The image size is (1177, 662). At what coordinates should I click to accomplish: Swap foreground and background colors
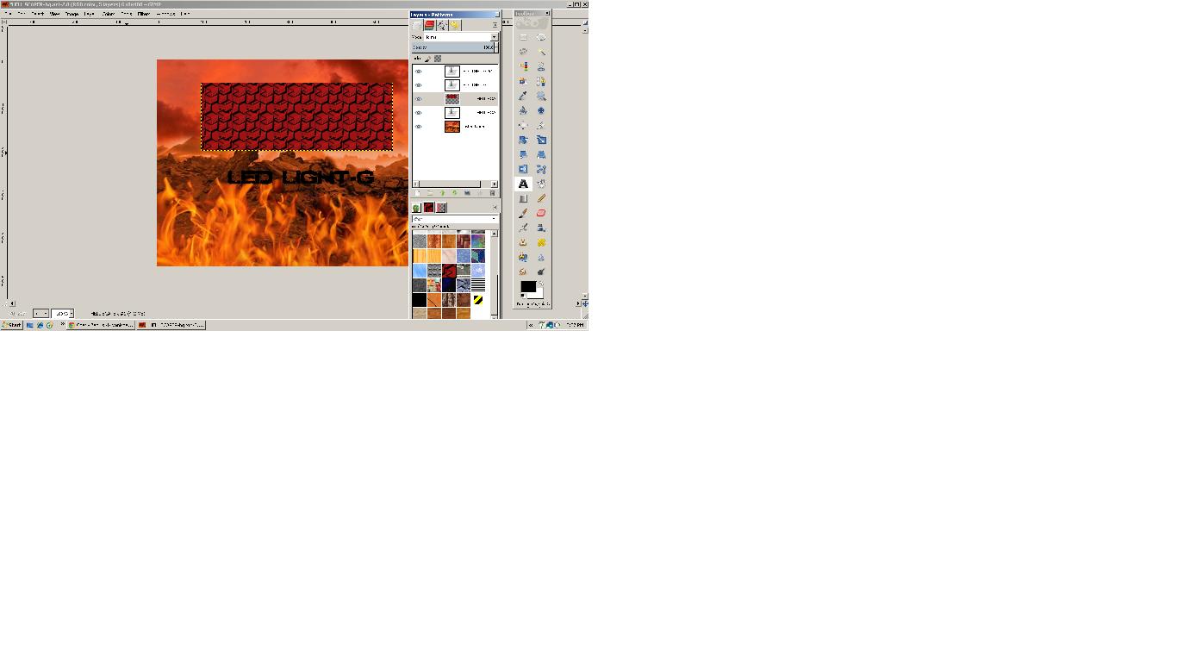pyautogui.click(x=540, y=283)
